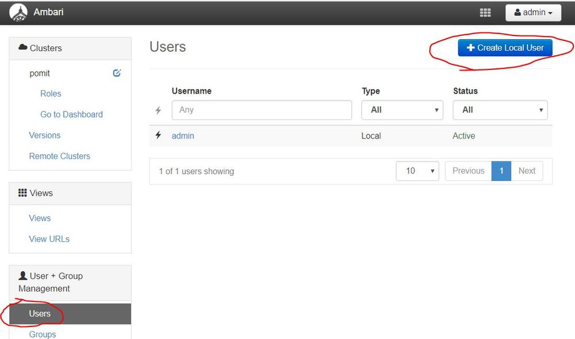Open the page size dropdown

(x=417, y=171)
